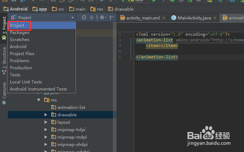Switch to the MainActivity.java tab
Image resolution: width=244 pixels, height=152 pixels.
click(194, 18)
